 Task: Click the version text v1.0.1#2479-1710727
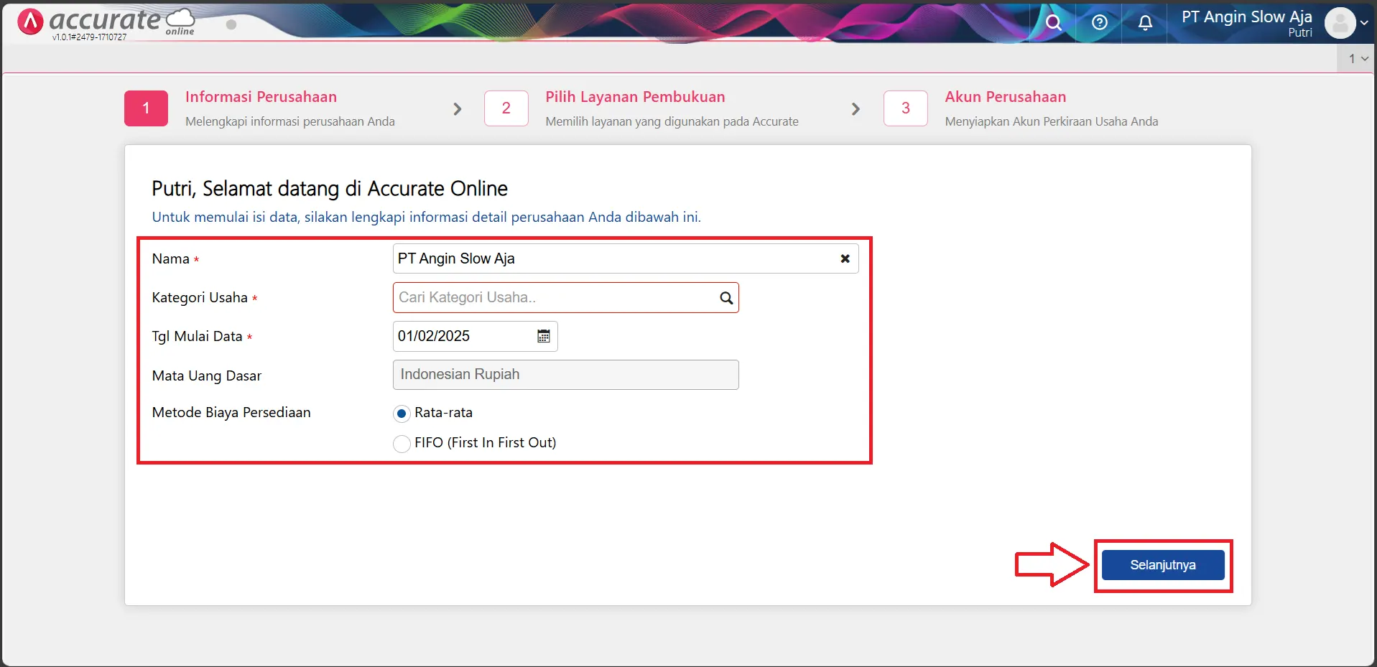pos(89,37)
